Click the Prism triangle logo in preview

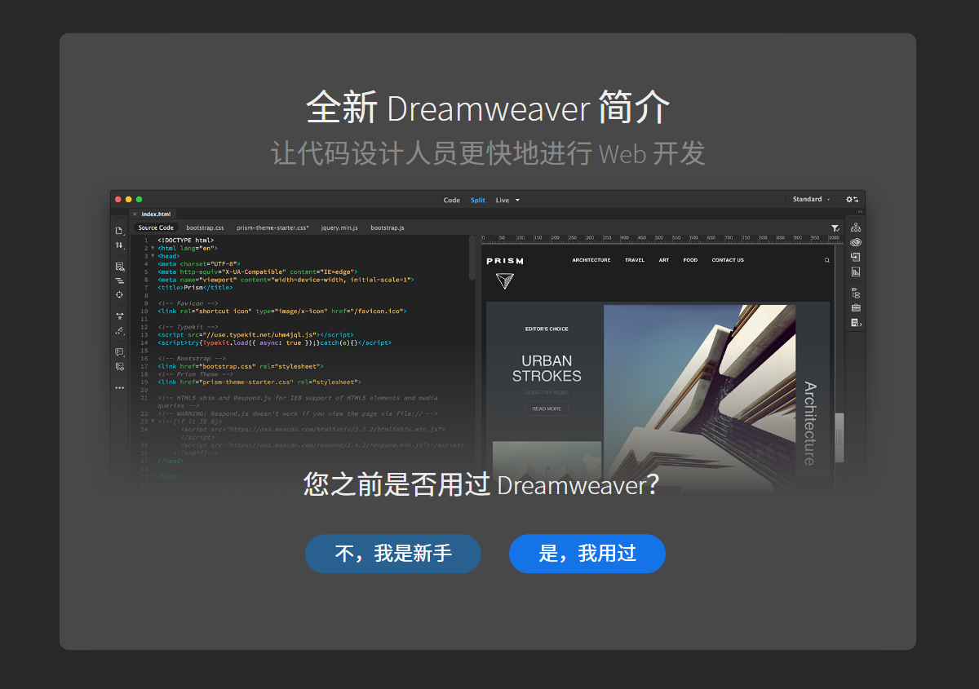pos(505,280)
